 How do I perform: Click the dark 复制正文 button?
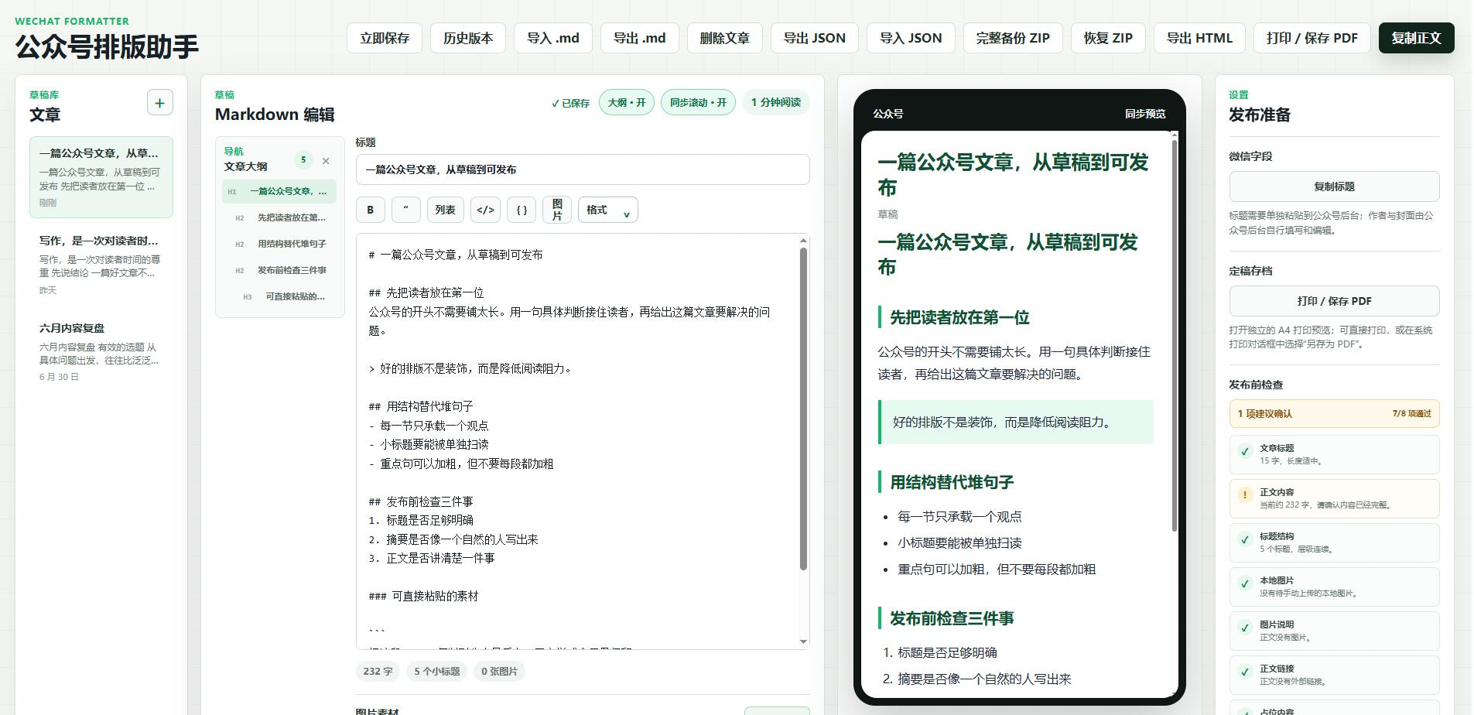[1416, 38]
